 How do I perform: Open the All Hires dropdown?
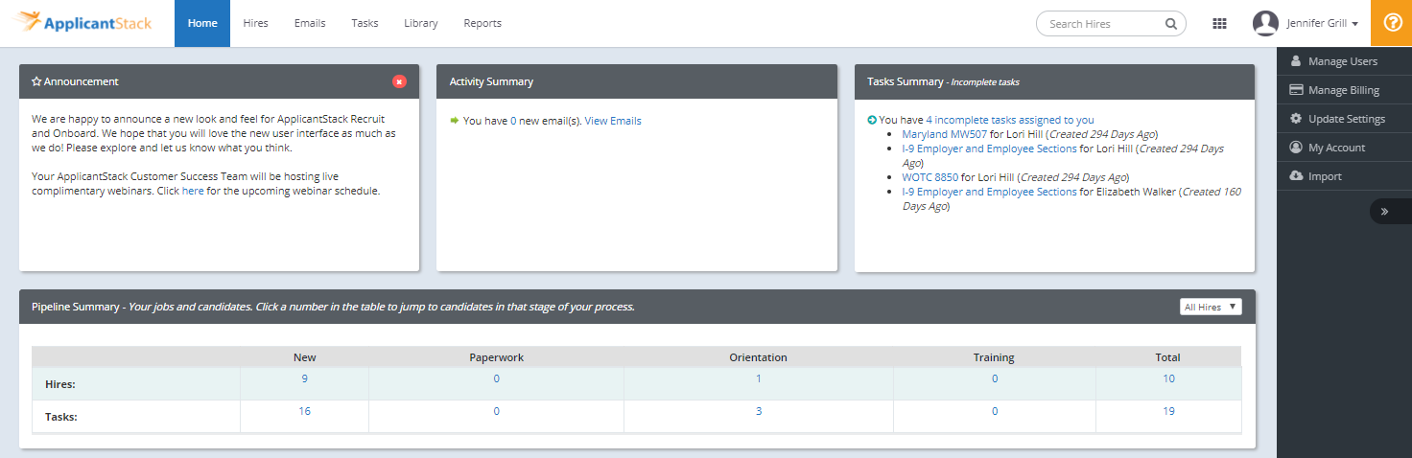click(1211, 307)
